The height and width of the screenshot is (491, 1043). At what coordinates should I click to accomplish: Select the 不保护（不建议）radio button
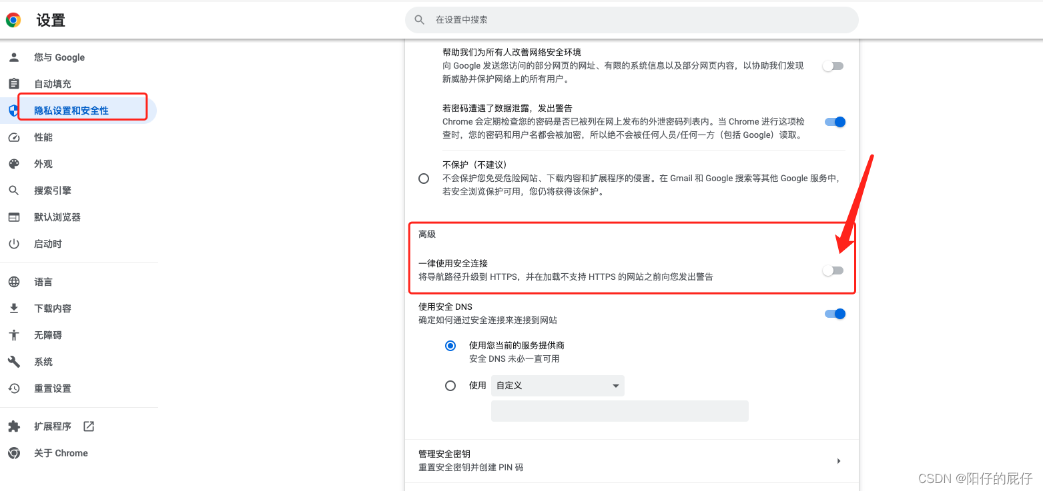[x=424, y=179]
